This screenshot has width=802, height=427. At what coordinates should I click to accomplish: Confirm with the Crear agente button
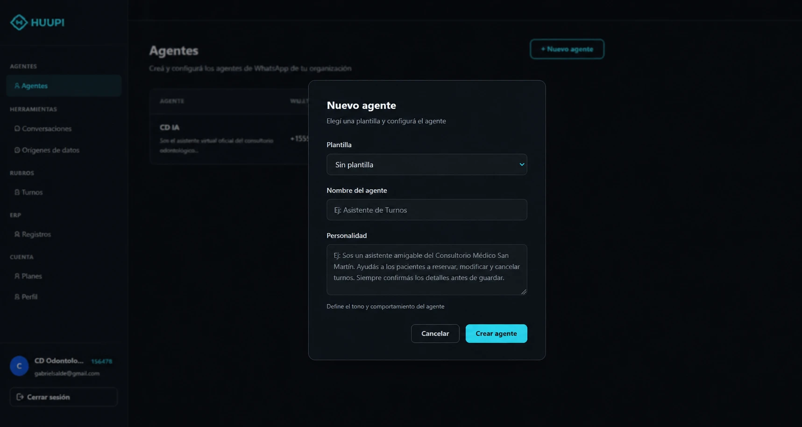click(x=496, y=333)
